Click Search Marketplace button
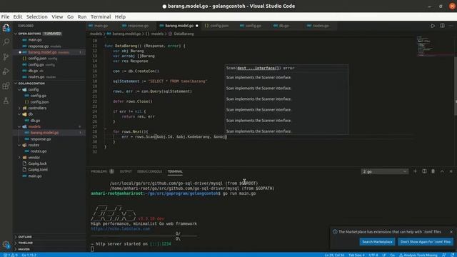 pyautogui.click(x=377, y=241)
